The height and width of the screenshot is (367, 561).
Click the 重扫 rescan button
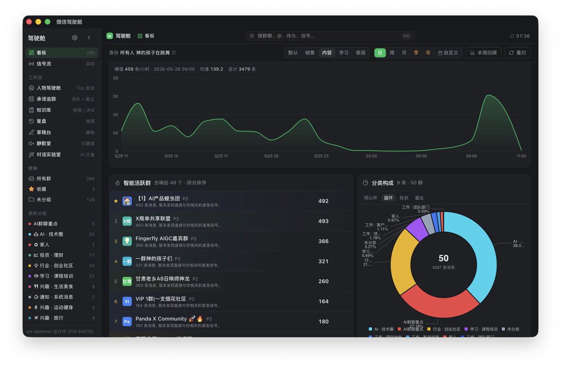(x=518, y=53)
